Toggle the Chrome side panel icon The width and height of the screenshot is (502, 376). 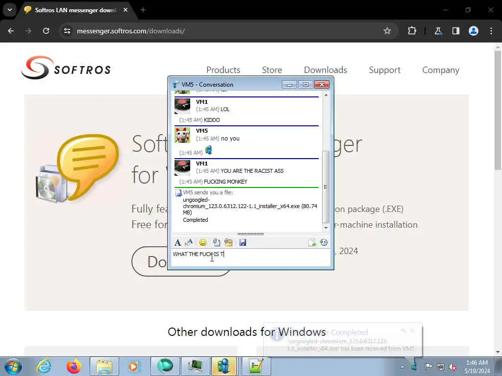455,31
